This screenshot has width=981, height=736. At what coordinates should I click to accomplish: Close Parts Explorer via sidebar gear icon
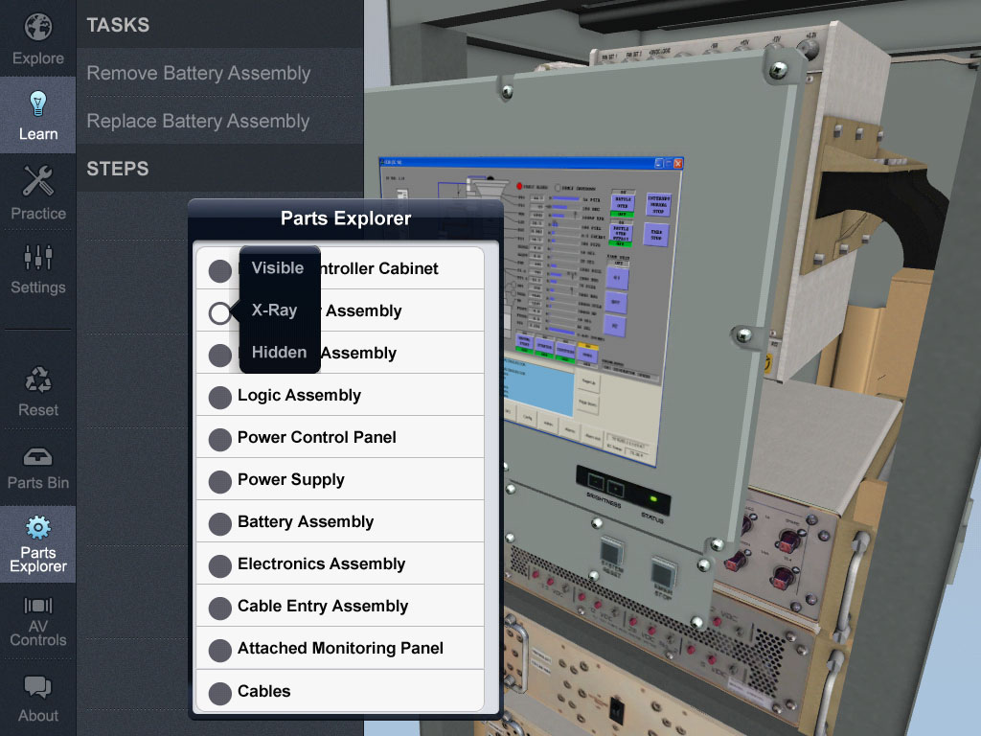point(37,528)
